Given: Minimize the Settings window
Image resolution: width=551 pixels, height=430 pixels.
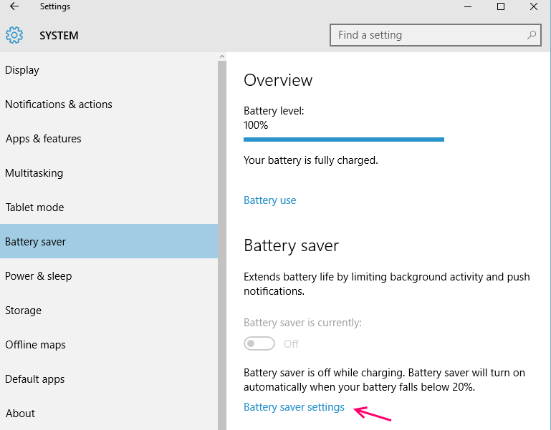Looking at the screenshot, I should pyautogui.click(x=468, y=6).
